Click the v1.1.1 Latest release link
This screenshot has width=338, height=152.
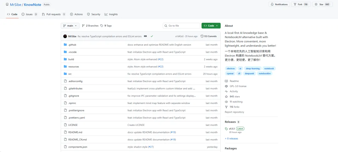coord(237,129)
